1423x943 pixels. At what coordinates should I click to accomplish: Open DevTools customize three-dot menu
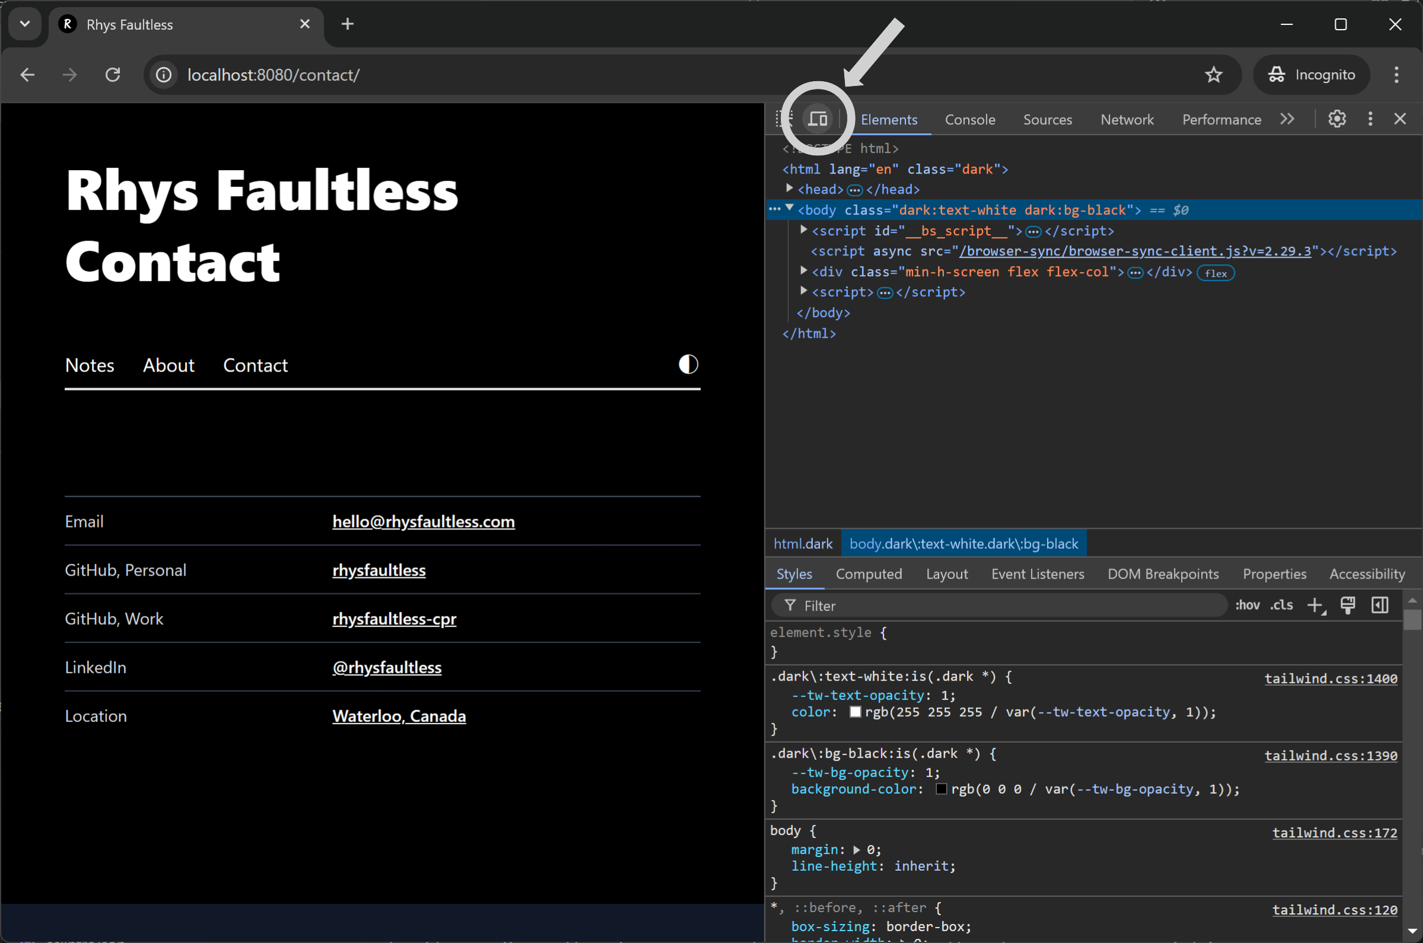(x=1370, y=119)
